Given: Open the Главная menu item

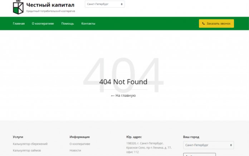Looking at the screenshot, I should (x=19, y=24).
